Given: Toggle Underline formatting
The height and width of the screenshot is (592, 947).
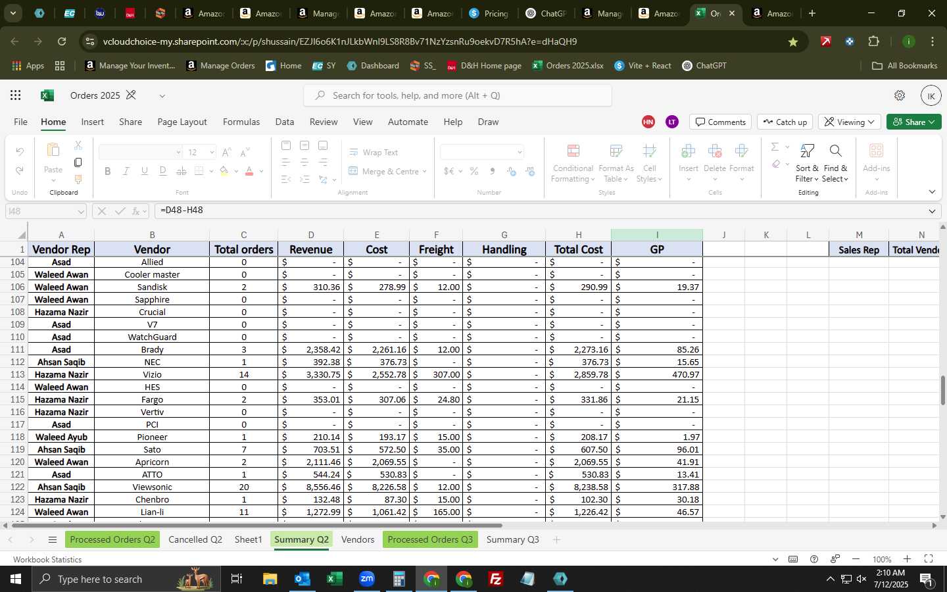Looking at the screenshot, I should pyautogui.click(x=144, y=171).
